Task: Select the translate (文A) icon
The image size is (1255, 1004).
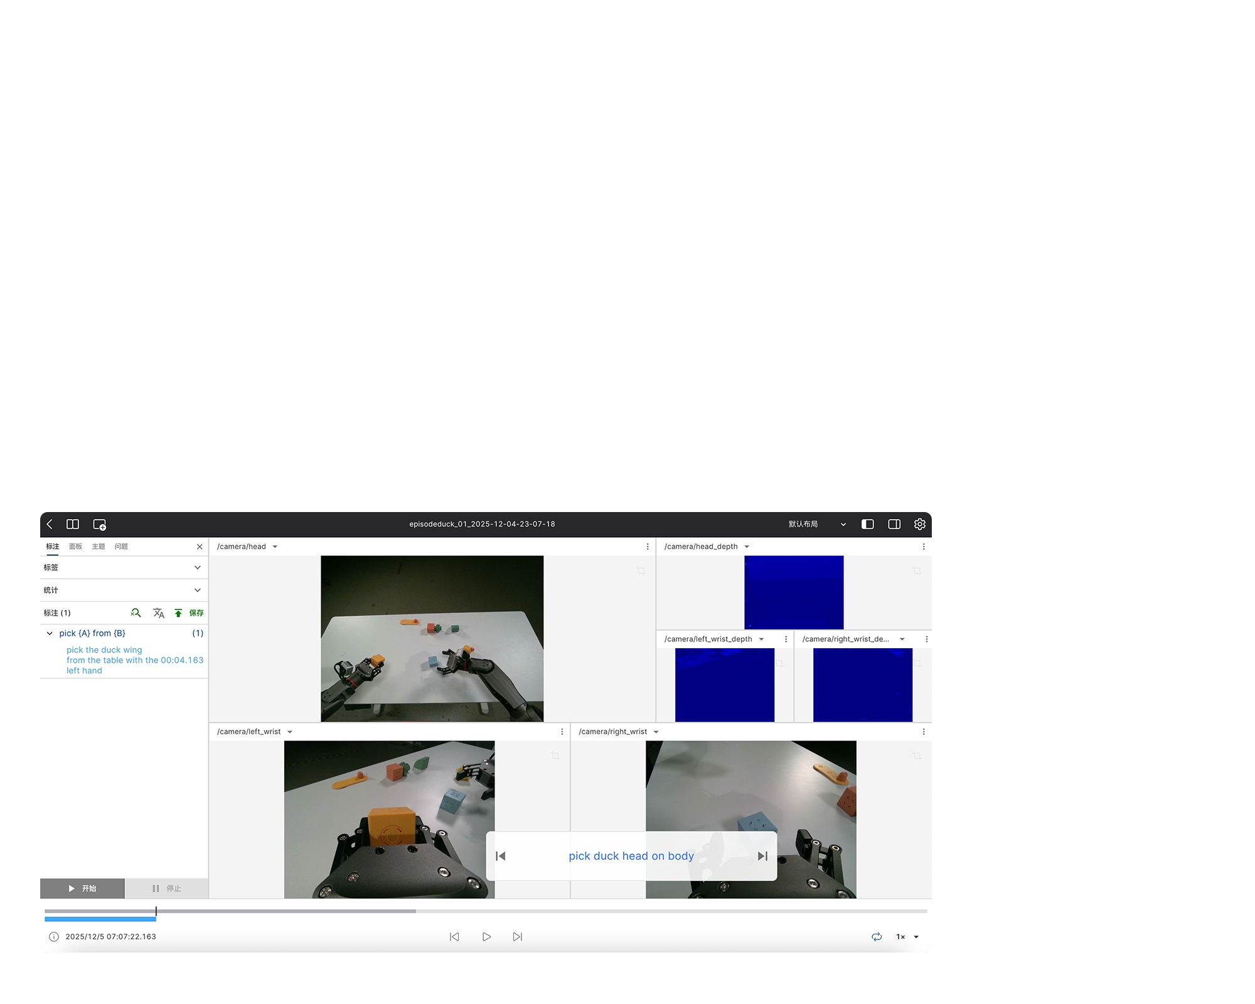Action: pyautogui.click(x=158, y=613)
